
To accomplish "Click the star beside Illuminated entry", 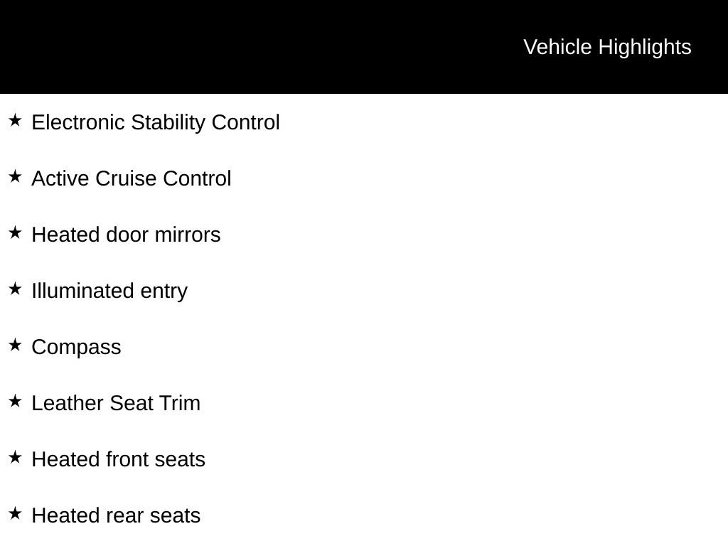I will (15, 289).
